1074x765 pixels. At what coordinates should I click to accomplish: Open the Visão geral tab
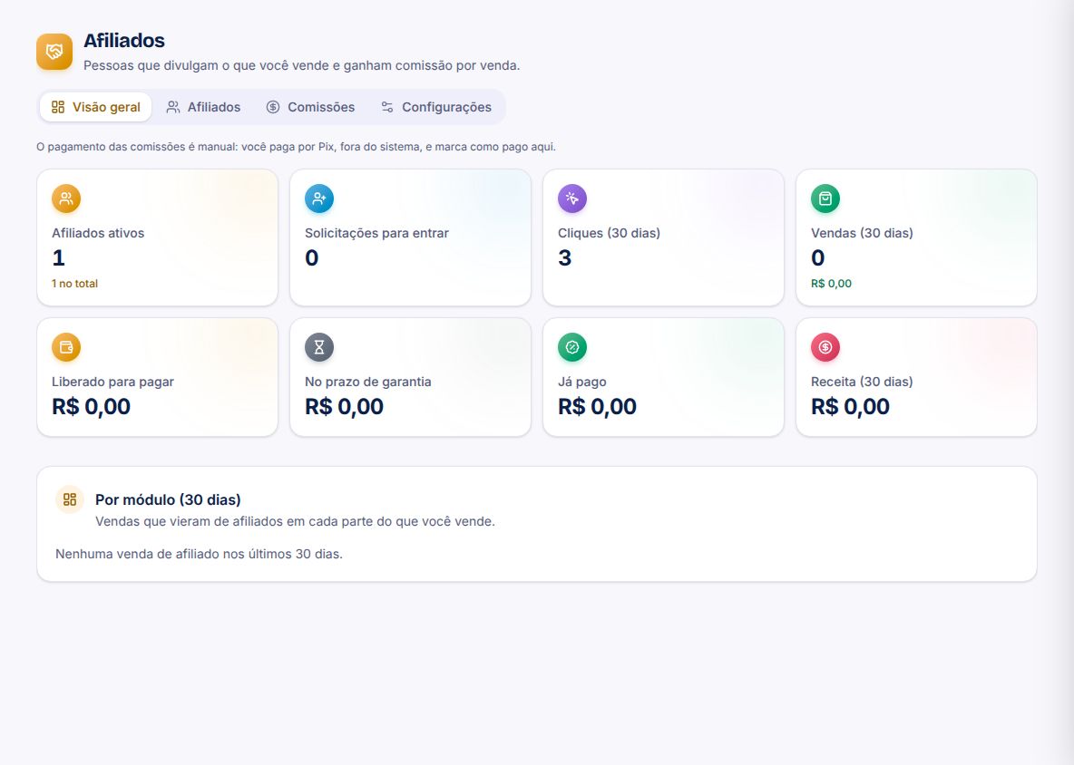click(x=96, y=107)
